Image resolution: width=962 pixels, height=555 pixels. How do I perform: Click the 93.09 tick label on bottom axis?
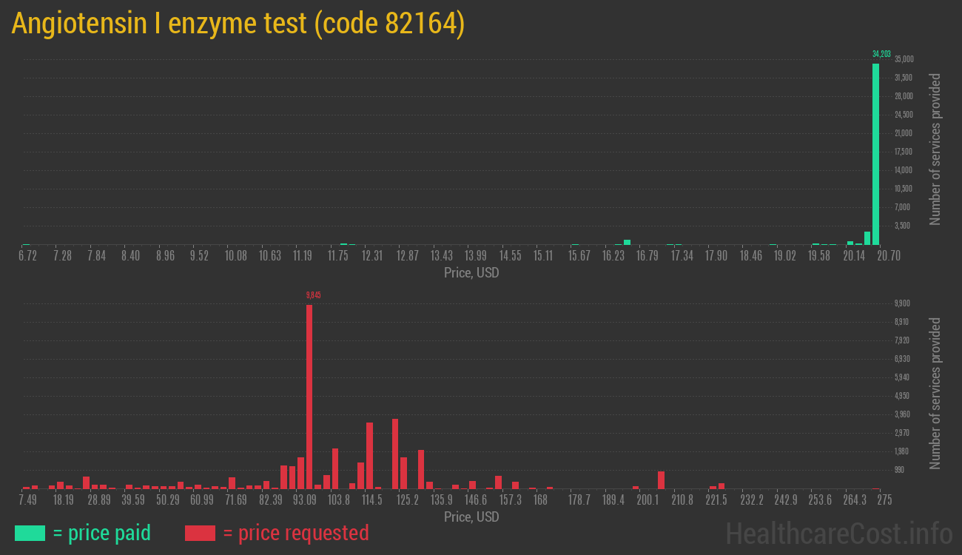pyautogui.click(x=304, y=499)
